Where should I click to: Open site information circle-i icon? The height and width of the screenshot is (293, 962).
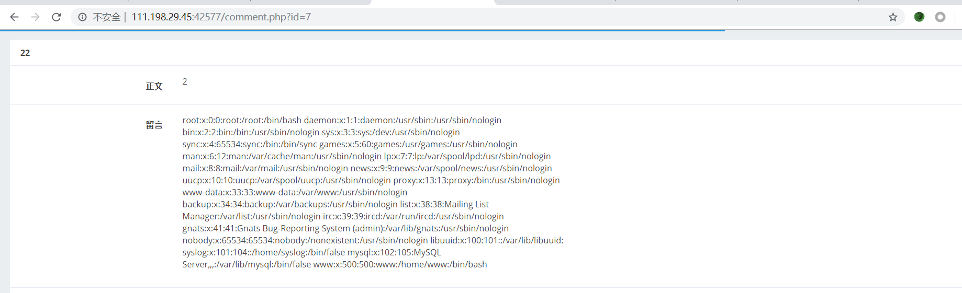point(82,17)
